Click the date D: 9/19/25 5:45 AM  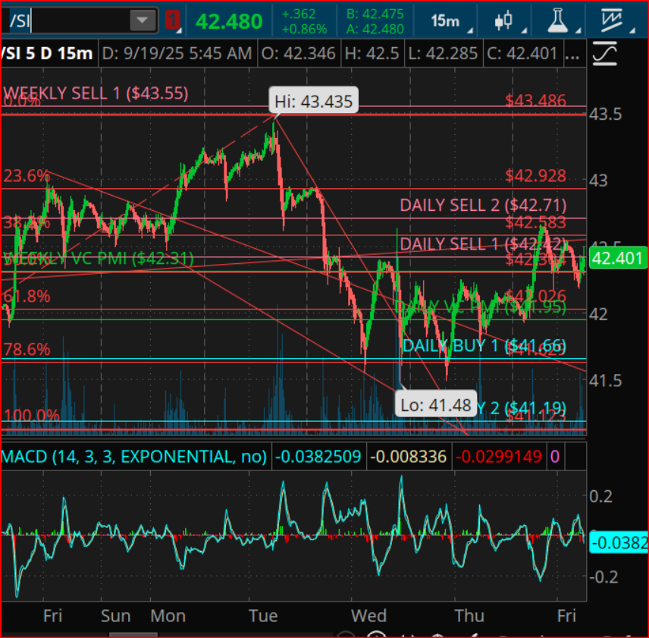177,53
